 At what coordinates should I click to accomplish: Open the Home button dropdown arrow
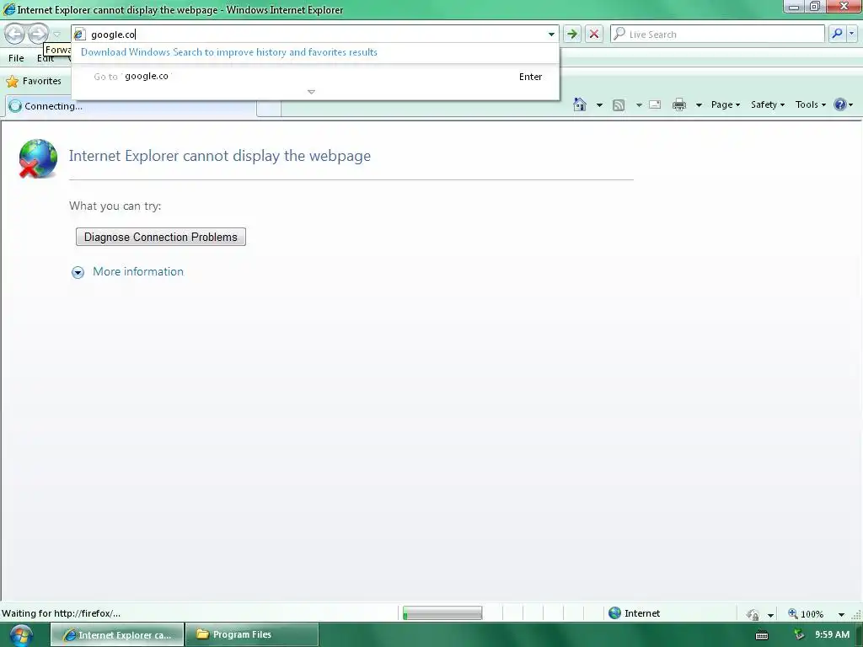pyautogui.click(x=599, y=104)
